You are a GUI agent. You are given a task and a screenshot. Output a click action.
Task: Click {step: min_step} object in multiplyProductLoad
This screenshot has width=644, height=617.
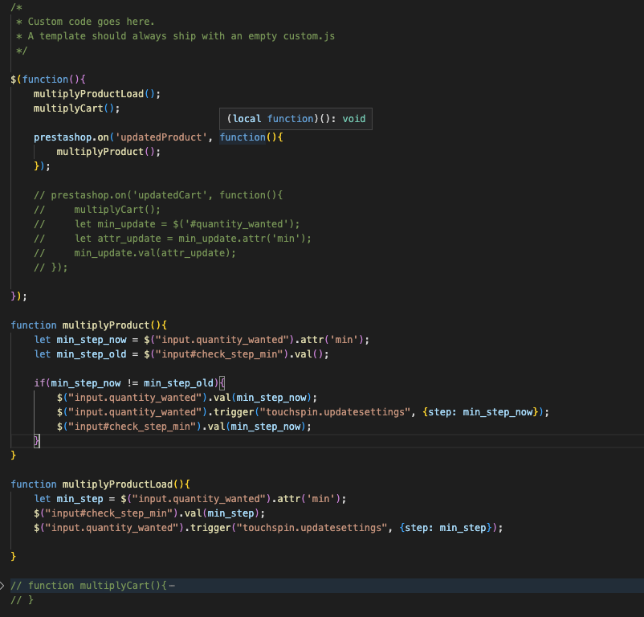tap(446, 528)
